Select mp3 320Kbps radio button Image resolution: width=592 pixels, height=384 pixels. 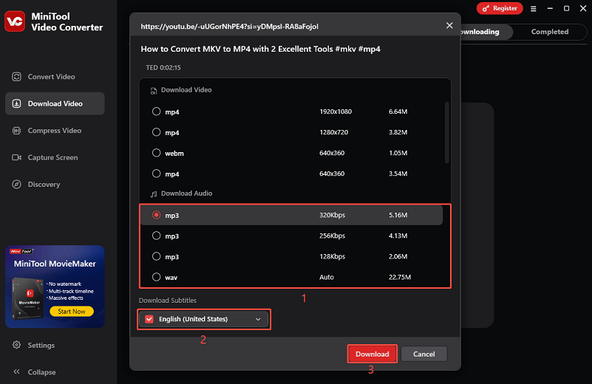pyautogui.click(x=156, y=215)
